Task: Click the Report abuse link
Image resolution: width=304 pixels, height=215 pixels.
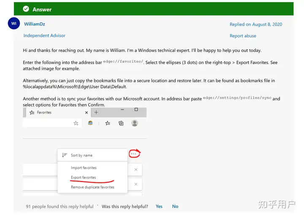Action: (x=243, y=36)
